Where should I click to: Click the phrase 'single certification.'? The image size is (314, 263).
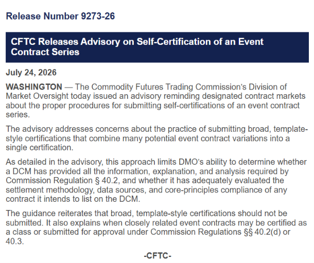click(40, 148)
